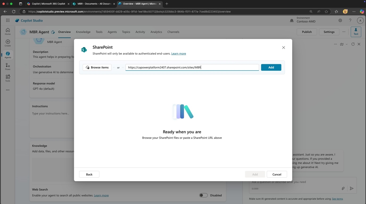Expand the map dropdown chevron in test panel
The height and width of the screenshot is (204, 366).
pos(346,44)
